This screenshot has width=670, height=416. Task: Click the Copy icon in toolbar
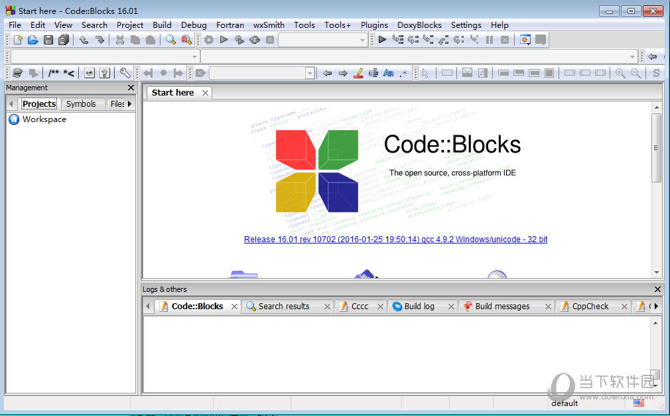[135, 40]
